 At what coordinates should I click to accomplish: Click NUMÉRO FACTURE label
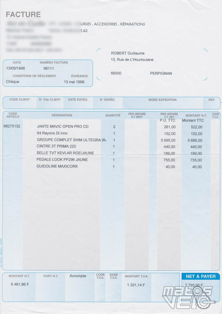54,63
